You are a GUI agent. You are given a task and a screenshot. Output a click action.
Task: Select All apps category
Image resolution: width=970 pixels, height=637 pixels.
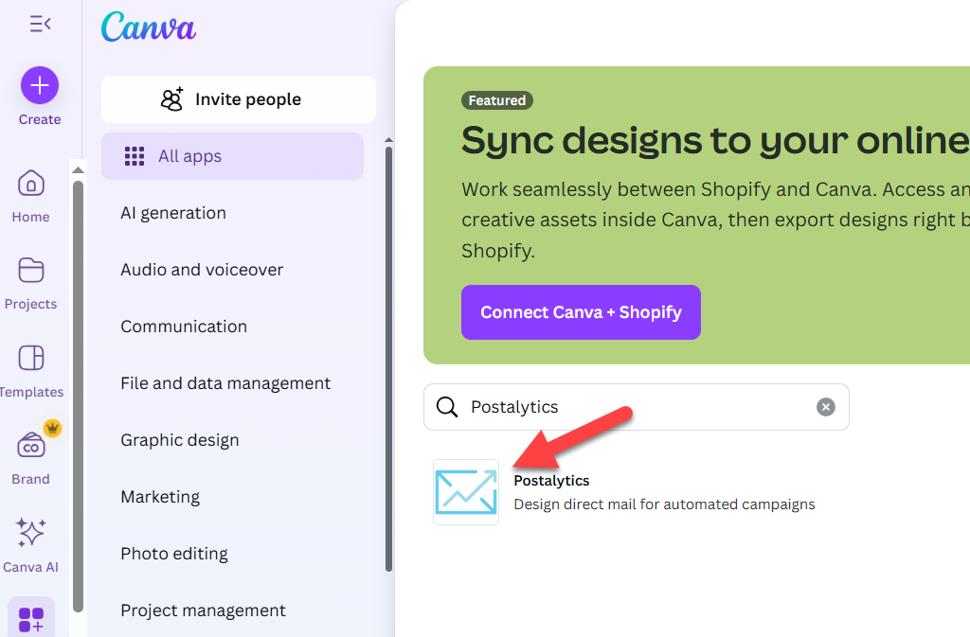pos(233,156)
